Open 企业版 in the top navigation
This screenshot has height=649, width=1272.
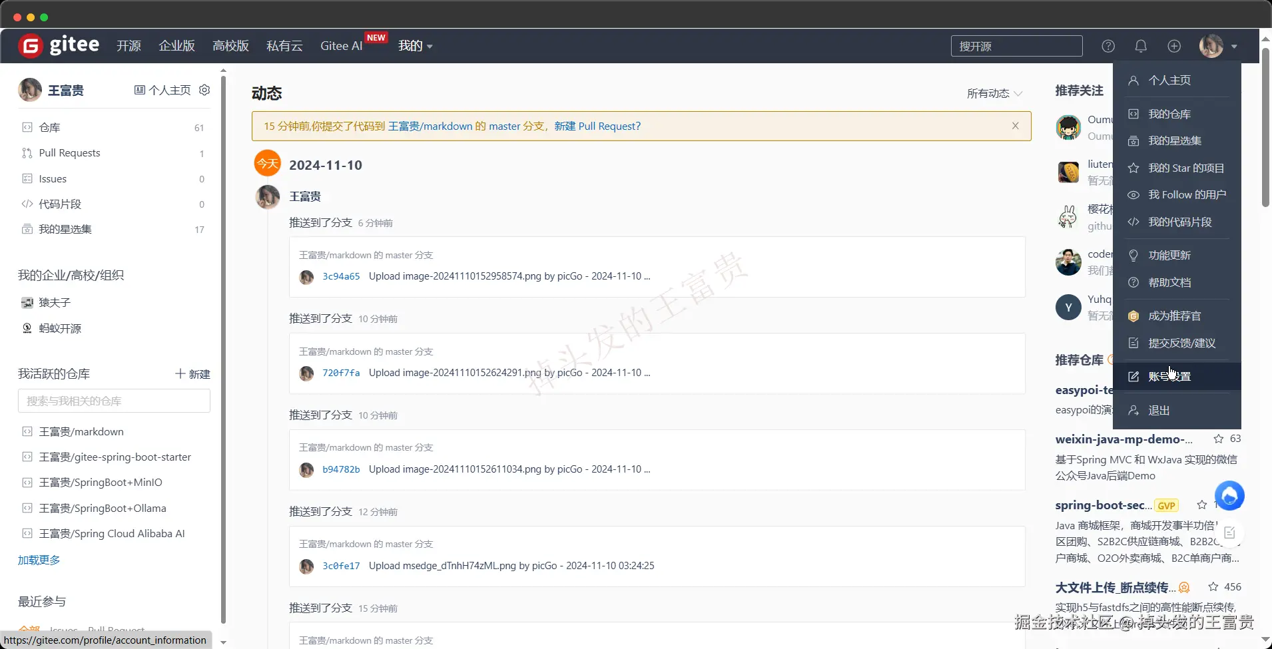click(x=176, y=46)
